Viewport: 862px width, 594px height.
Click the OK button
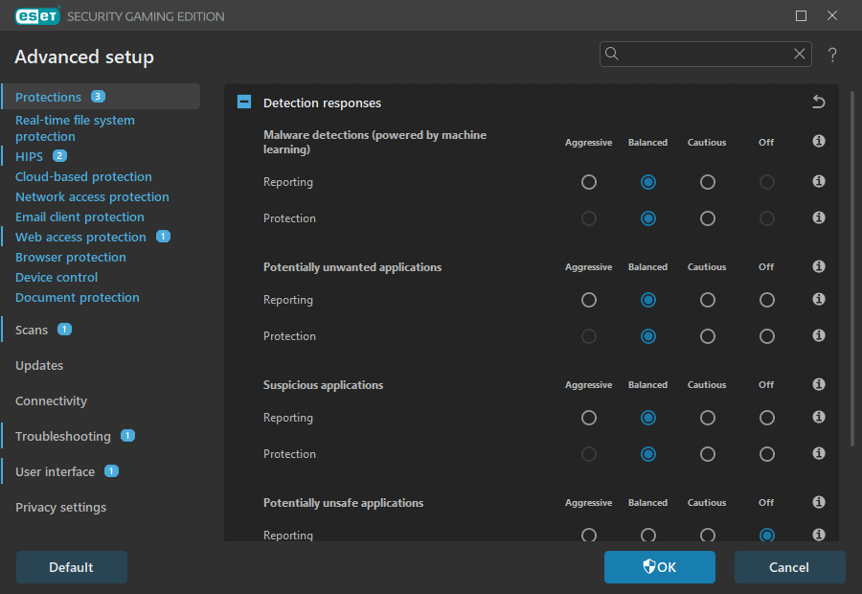660,567
